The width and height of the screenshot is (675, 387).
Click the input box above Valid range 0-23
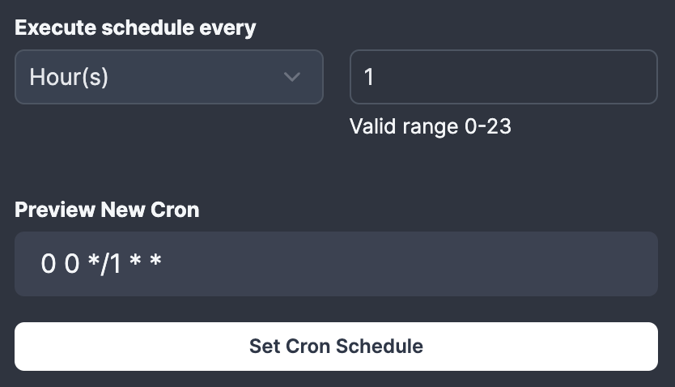[x=503, y=78]
